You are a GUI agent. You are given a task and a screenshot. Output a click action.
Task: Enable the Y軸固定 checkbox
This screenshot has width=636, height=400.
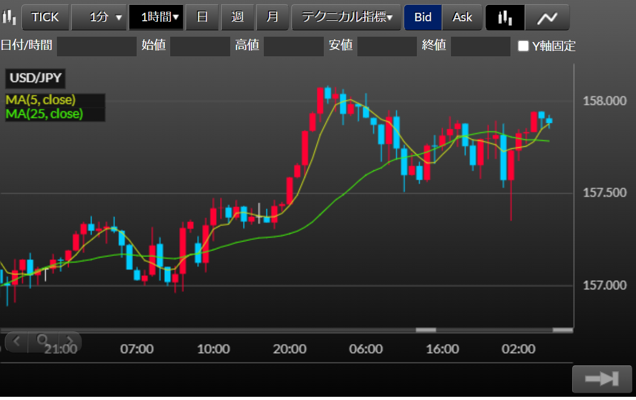(523, 46)
